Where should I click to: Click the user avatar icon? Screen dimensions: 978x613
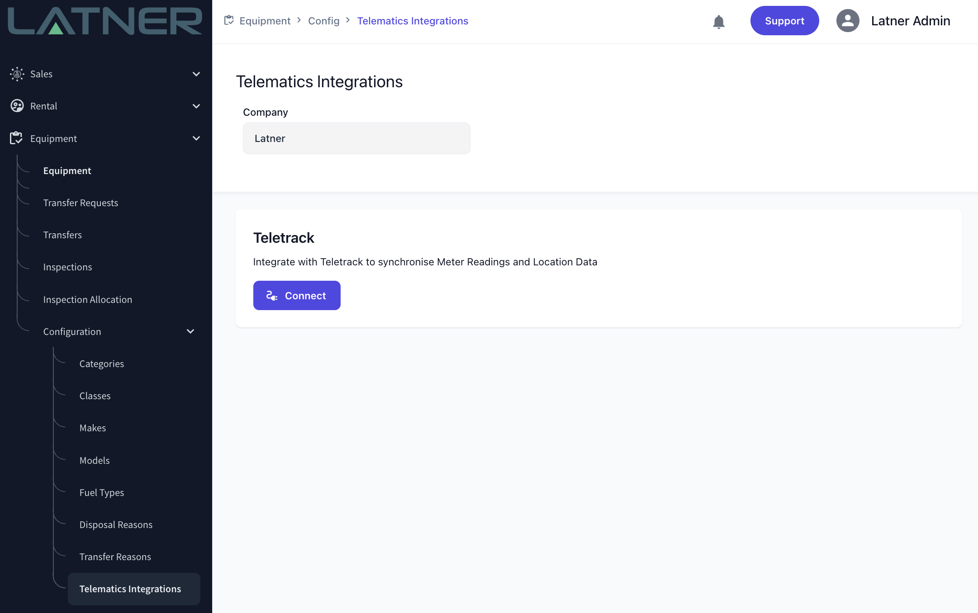click(847, 21)
